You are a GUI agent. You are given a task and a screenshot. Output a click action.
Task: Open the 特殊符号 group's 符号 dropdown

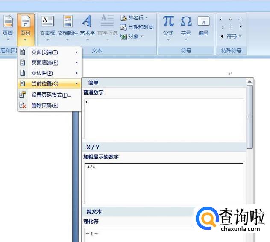[240, 36]
